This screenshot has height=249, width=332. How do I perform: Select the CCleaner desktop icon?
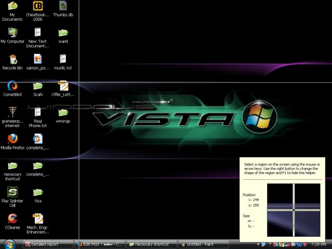pyautogui.click(x=12, y=219)
